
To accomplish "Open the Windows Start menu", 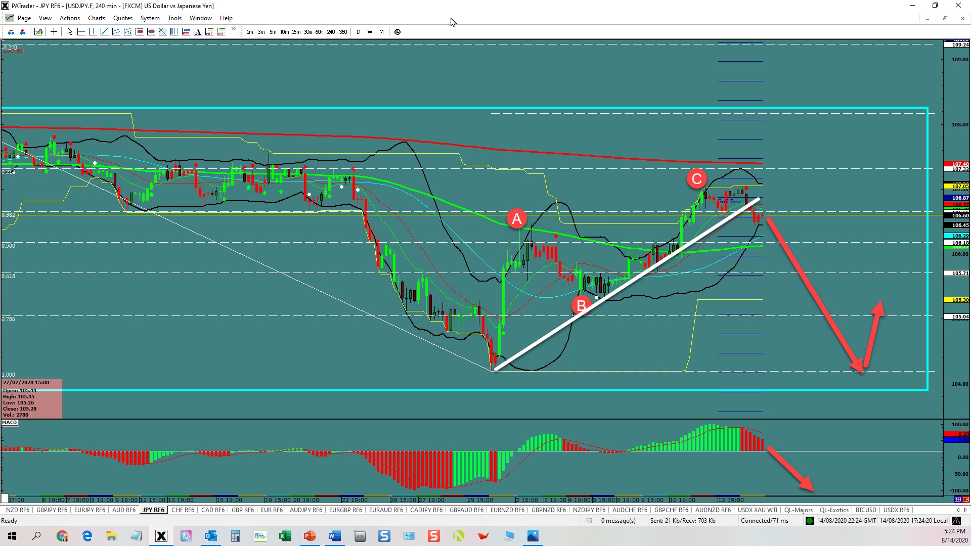I will point(12,536).
